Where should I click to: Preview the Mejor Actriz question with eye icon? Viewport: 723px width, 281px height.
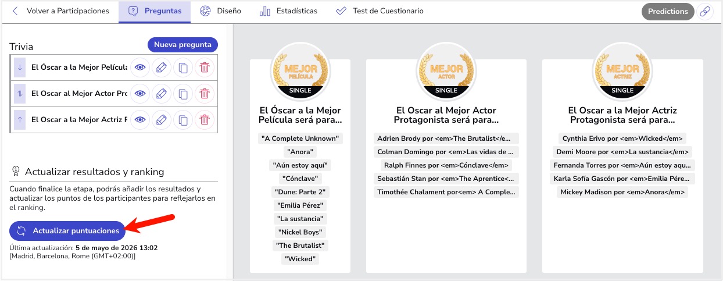(139, 120)
